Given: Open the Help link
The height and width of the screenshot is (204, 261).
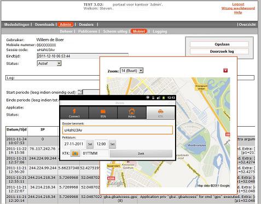Looking at the screenshot, I should click(238, 13).
